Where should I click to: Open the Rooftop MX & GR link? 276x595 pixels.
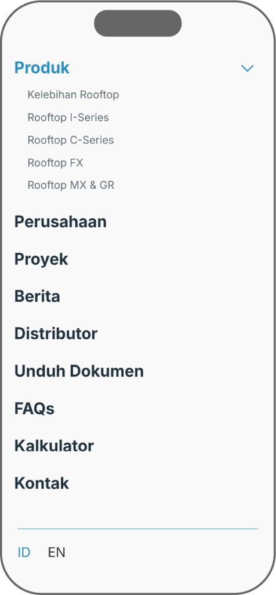[71, 185]
